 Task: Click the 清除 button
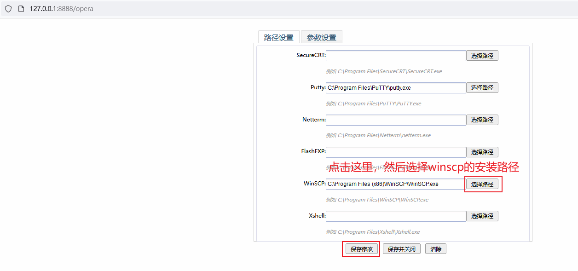[435, 249]
